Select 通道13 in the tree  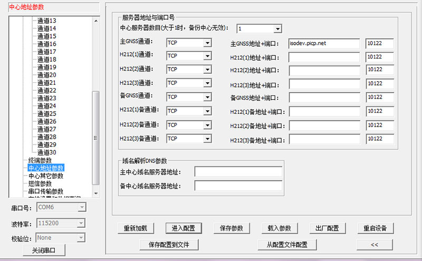click(46, 21)
